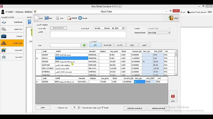Select the first 'all' search filter button
Viewport: 213px width, 119px height.
click(95, 45)
